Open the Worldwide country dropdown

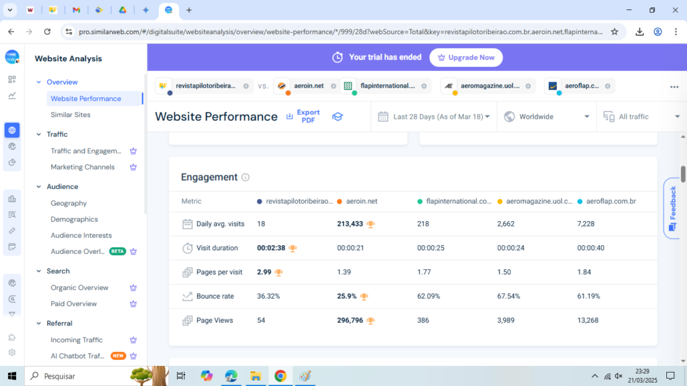pos(547,117)
